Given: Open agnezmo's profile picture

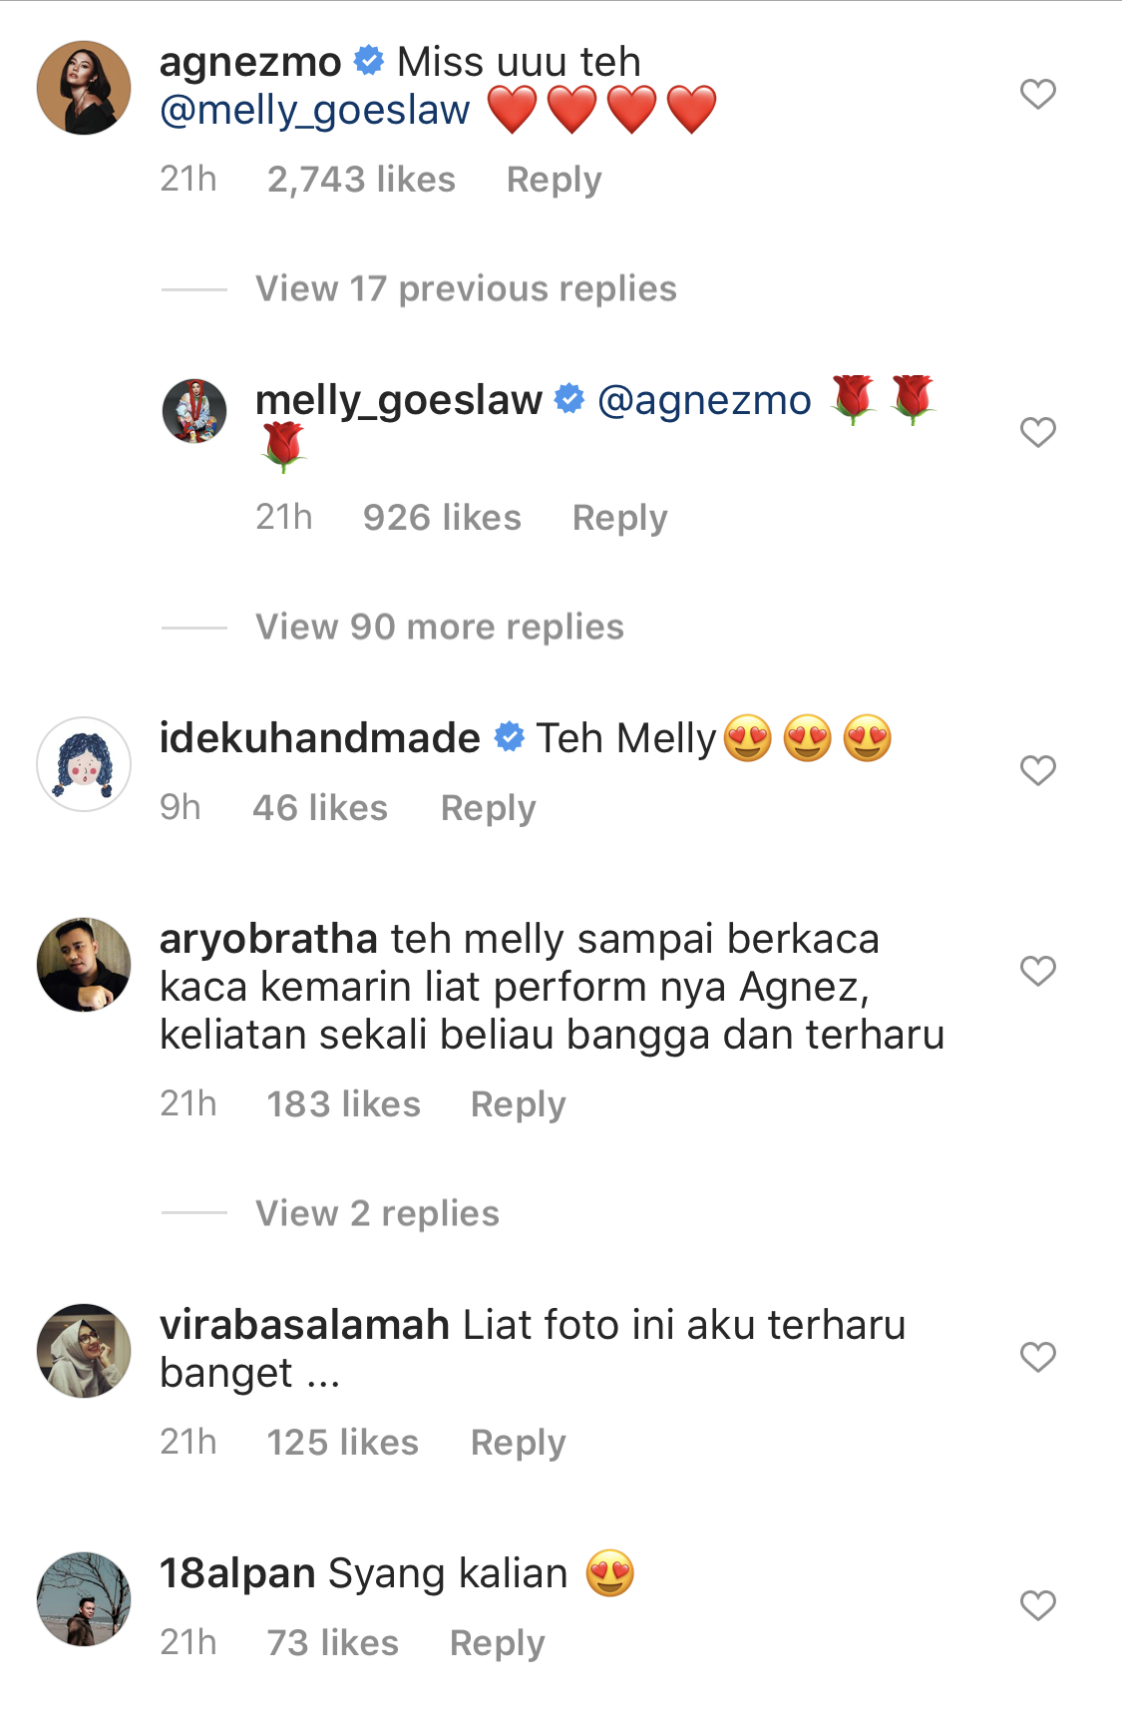Looking at the screenshot, I should click(x=84, y=88).
